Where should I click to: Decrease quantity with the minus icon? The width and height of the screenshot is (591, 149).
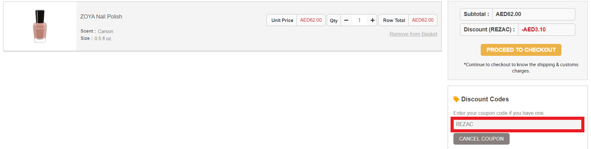pos(346,20)
